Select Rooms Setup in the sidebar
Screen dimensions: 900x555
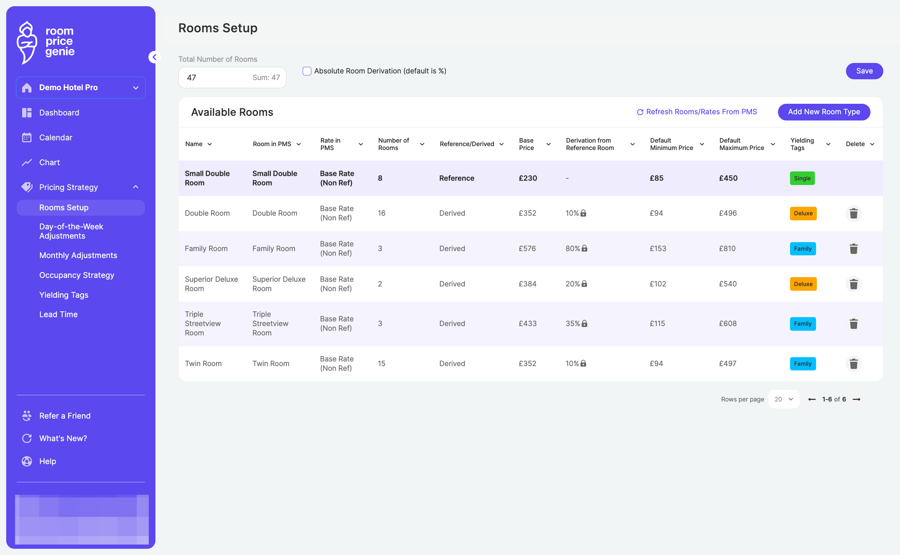click(81, 208)
